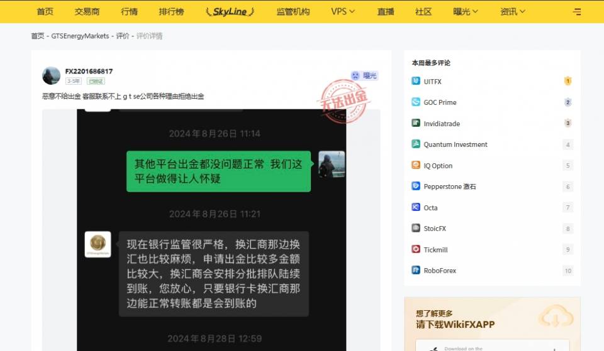Viewport: 604px width, 351px height.
Task: Click the 本周最多评论 heading
Action: coord(431,63)
